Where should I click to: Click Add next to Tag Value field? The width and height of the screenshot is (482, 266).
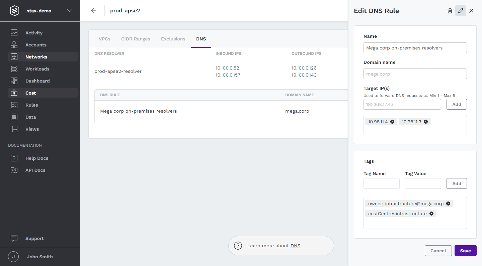457,183
